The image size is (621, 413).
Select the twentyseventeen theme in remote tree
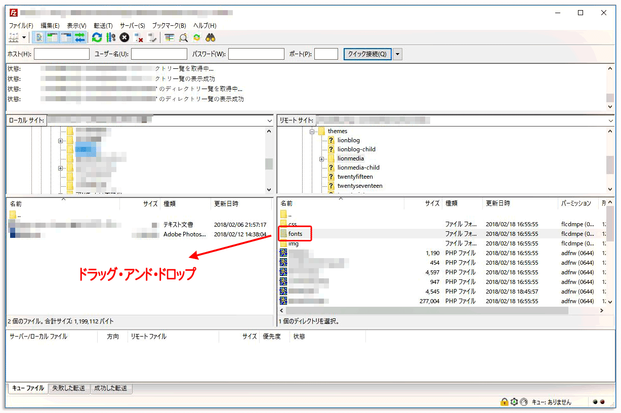point(360,185)
